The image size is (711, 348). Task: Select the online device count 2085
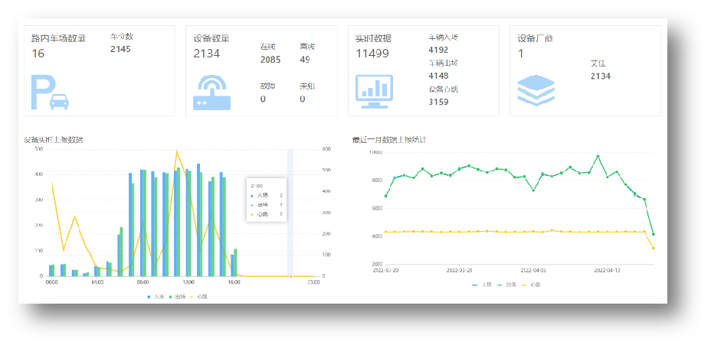[270, 60]
